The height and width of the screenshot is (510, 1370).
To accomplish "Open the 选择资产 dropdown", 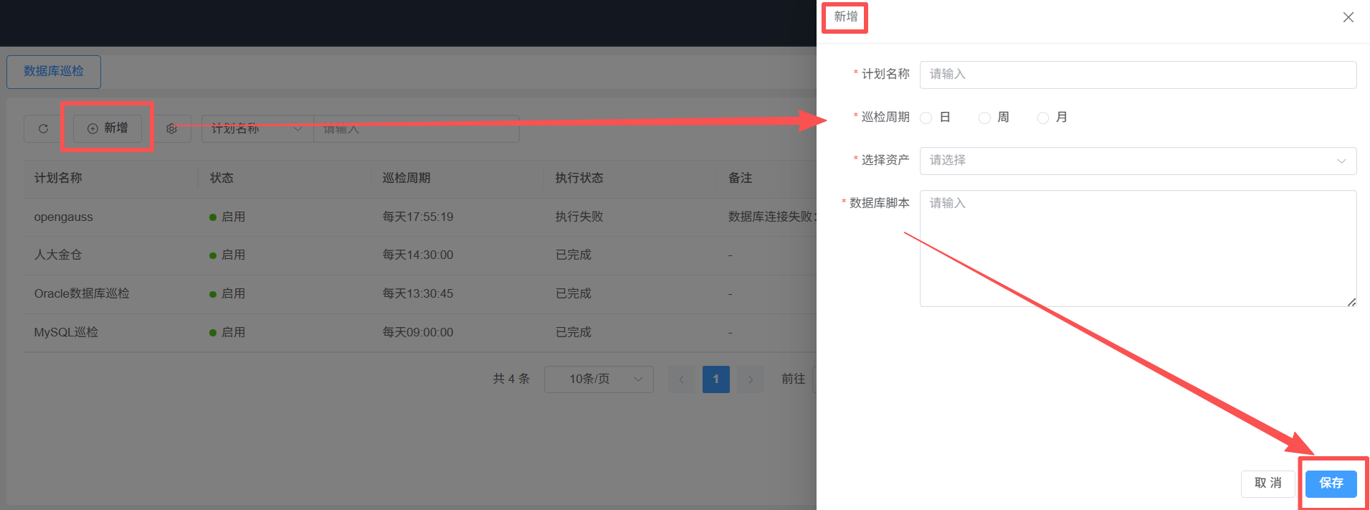I will [x=1138, y=161].
